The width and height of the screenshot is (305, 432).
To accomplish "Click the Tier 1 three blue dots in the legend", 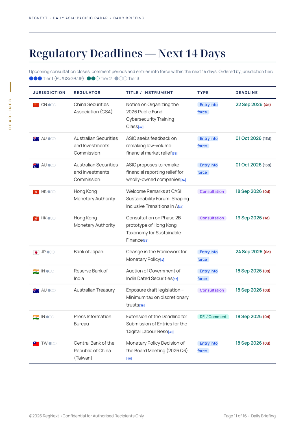I will [x=36, y=79].
